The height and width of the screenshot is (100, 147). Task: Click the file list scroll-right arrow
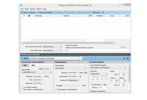coord(129,43)
